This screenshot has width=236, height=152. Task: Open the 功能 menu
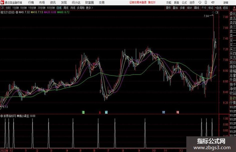tap(169, 2)
